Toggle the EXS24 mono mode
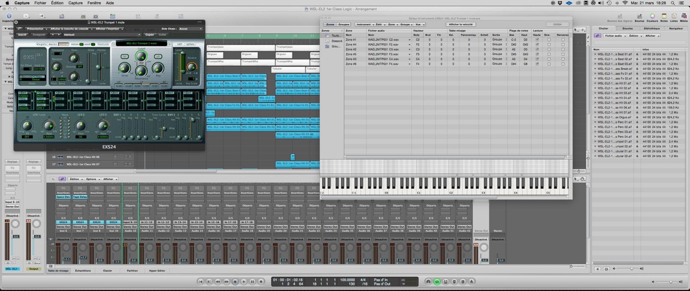 pos(52,44)
